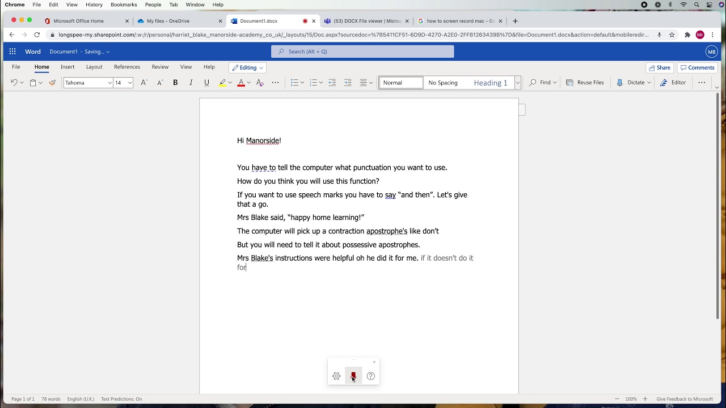
Task: Open the File tab
Action: pyautogui.click(x=16, y=67)
